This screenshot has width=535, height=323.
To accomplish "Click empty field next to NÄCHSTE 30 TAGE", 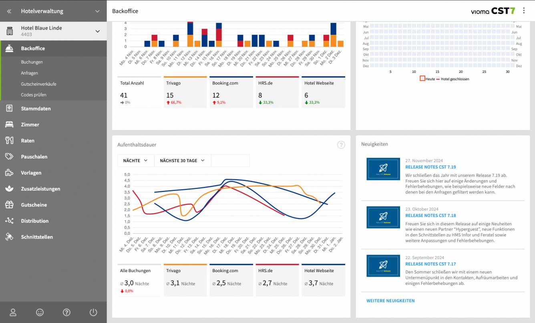I will (230, 160).
